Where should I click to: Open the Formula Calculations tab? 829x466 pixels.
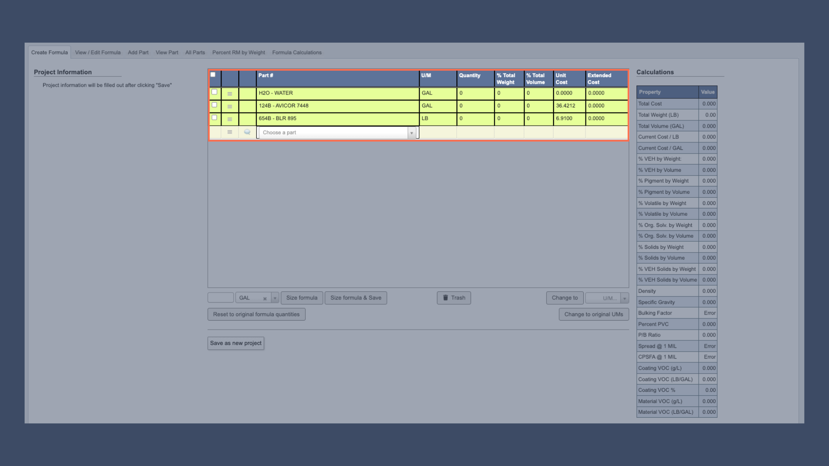coord(297,53)
